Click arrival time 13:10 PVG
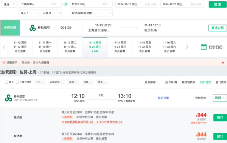Viewport: 227px width, 143px height. [126, 98]
